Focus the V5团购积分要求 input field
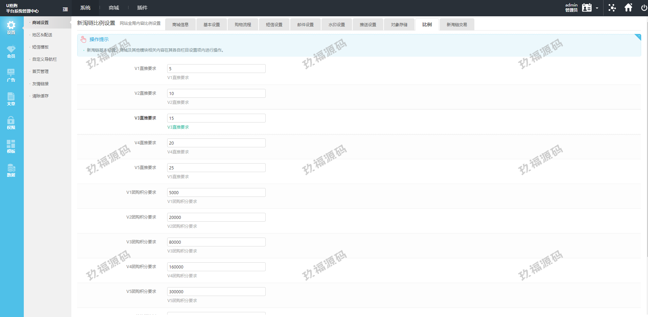648x317 pixels. click(x=216, y=292)
